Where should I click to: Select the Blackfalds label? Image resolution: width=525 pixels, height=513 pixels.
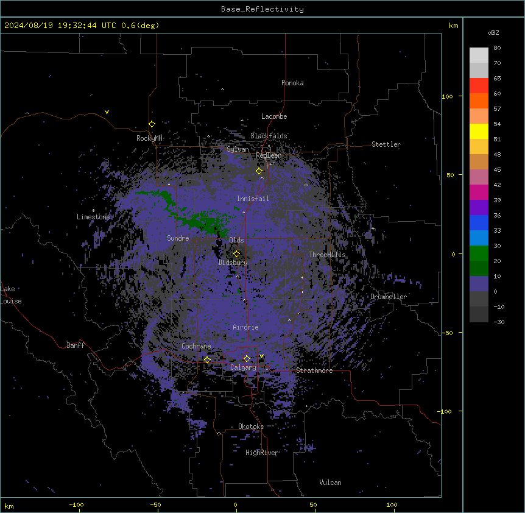[269, 136]
